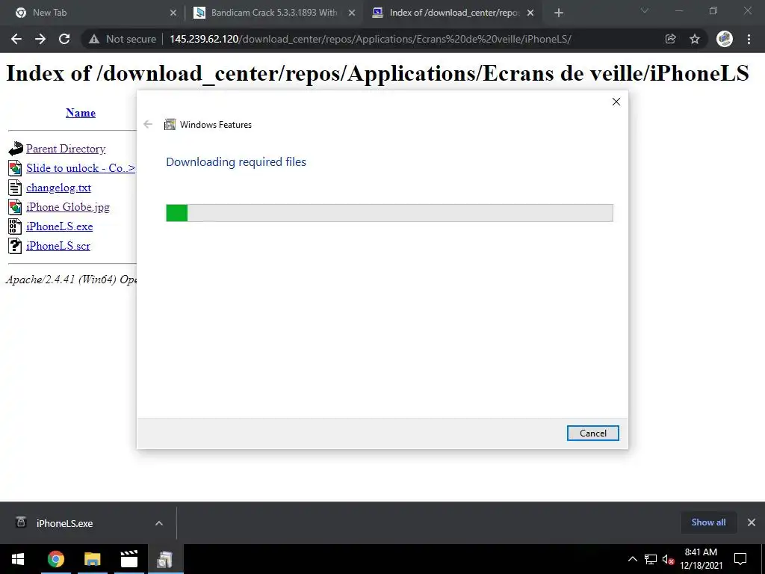Viewport: 765px width, 574px height.
Task: Click Downloading required files heading
Action: coord(236,161)
